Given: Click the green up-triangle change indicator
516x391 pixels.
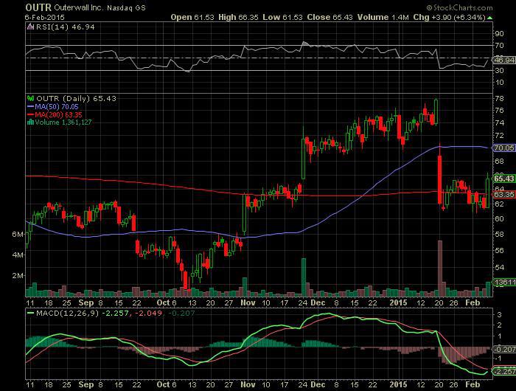Looking at the screenshot, I should [x=490, y=18].
